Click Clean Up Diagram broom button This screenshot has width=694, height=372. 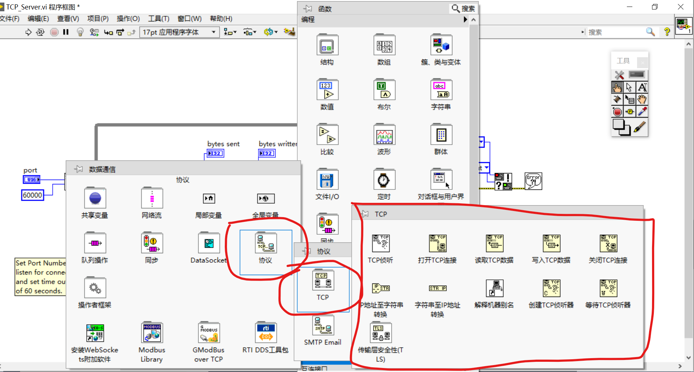289,32
